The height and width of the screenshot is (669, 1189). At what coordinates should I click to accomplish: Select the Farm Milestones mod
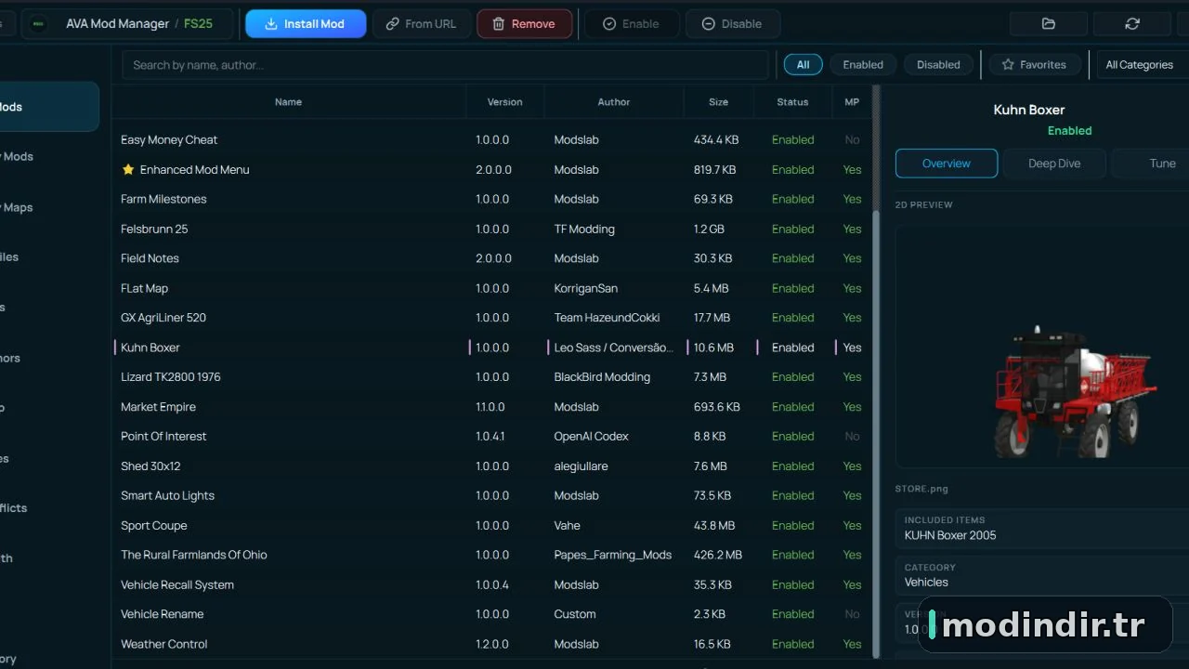click(x=163, y=199)
